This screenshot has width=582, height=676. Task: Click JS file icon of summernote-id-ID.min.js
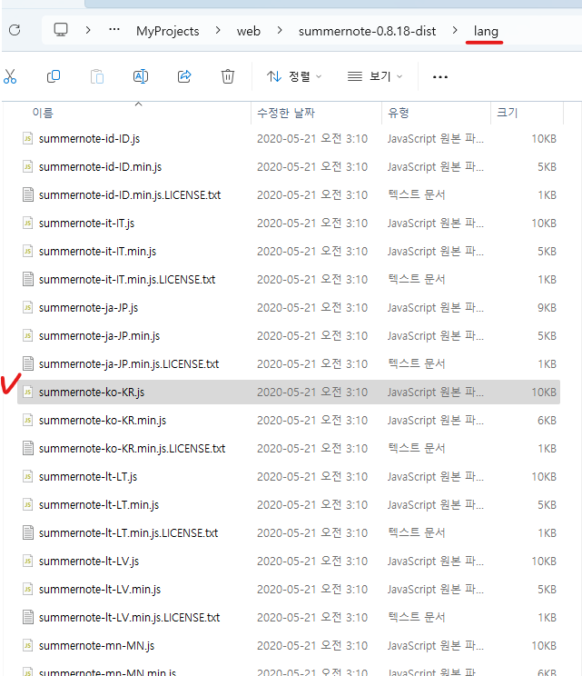[x=27, y=166]
